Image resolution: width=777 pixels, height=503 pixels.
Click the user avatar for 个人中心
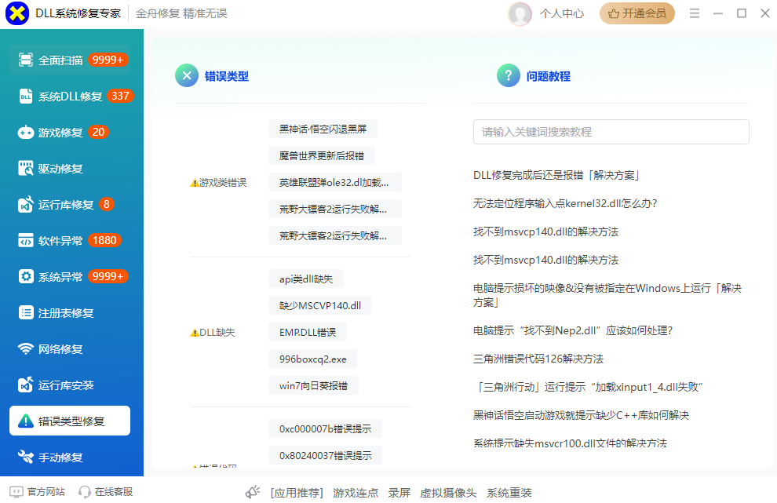(x=520, y=13)
